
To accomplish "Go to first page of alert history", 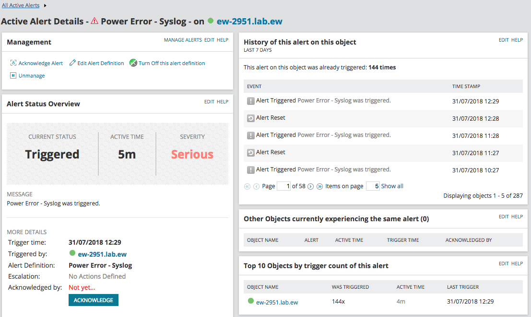I will coord(247,186).
